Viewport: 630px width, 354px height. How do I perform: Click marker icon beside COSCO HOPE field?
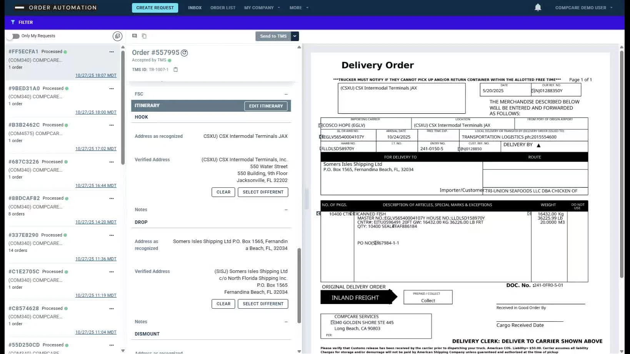320,126
